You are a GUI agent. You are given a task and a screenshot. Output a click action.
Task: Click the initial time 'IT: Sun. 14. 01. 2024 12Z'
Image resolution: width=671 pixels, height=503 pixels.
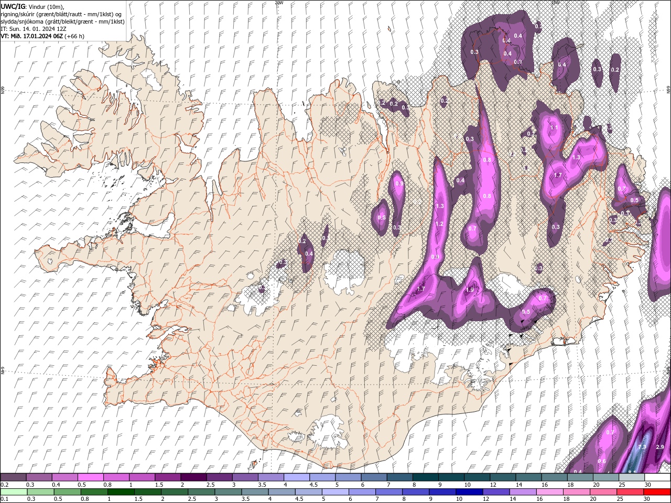(34, 29)
